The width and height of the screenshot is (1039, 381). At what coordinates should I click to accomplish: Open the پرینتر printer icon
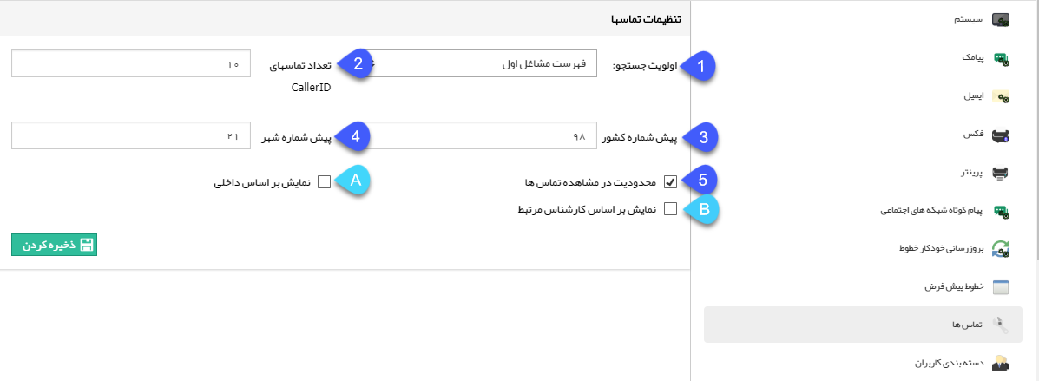pyautogui.click(x=1000, y=174)
